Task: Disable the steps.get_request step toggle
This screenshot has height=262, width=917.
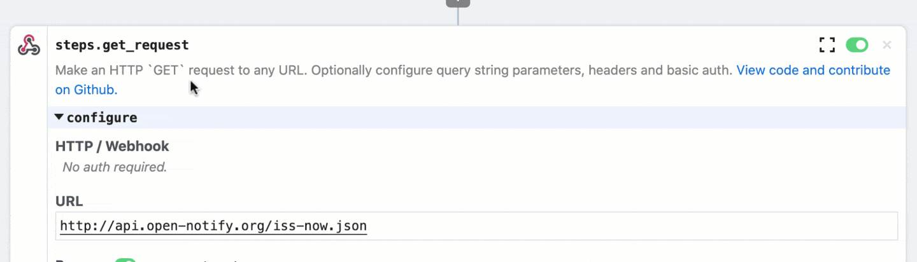Action: pyautogui.click(x=857, y=45)
